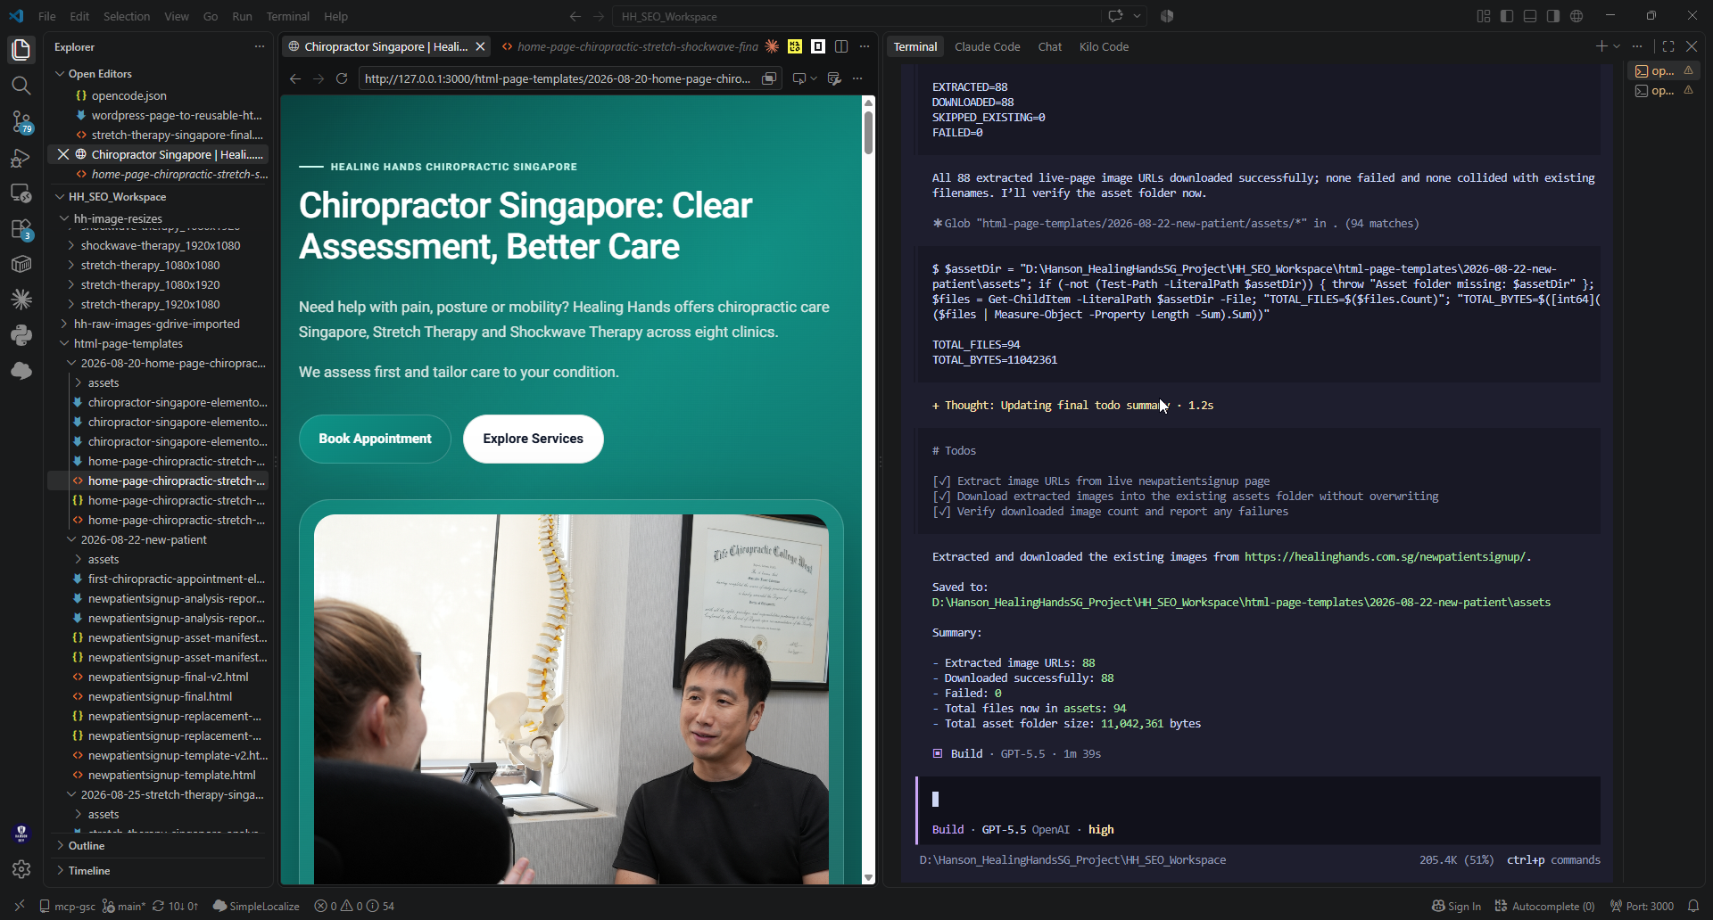Switch to the Kilo Code panel tab
Viewport: 1713px width, 920px height.
(1104, 46)
